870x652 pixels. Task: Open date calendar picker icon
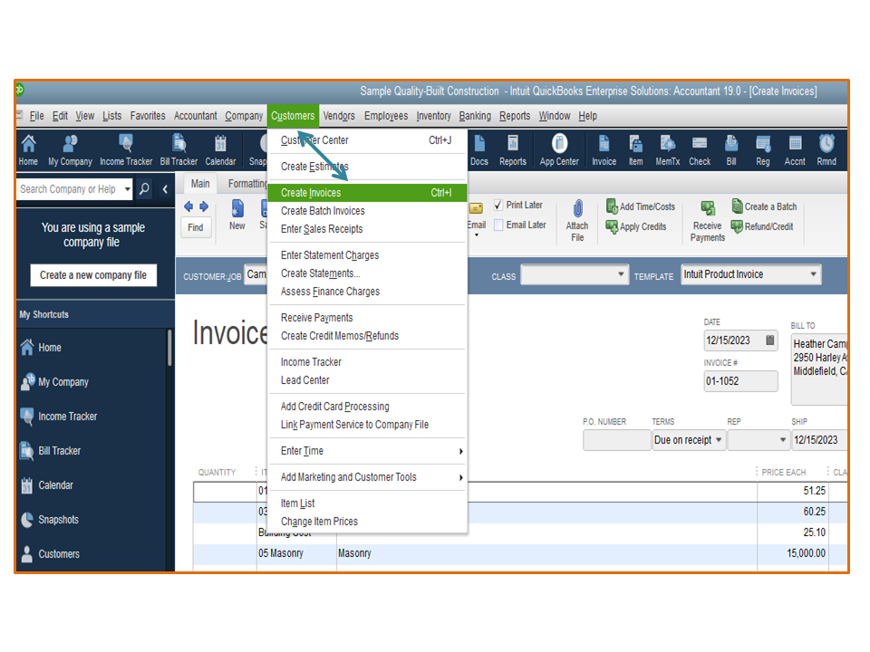769,340
